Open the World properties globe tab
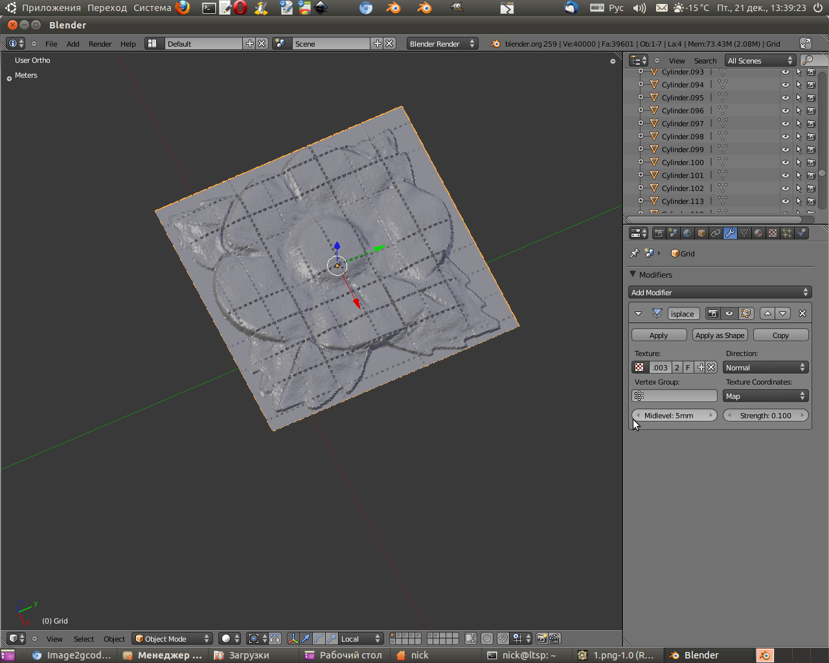Image resolution: width=829 pixels, height=663 pixels. (687, 233)
